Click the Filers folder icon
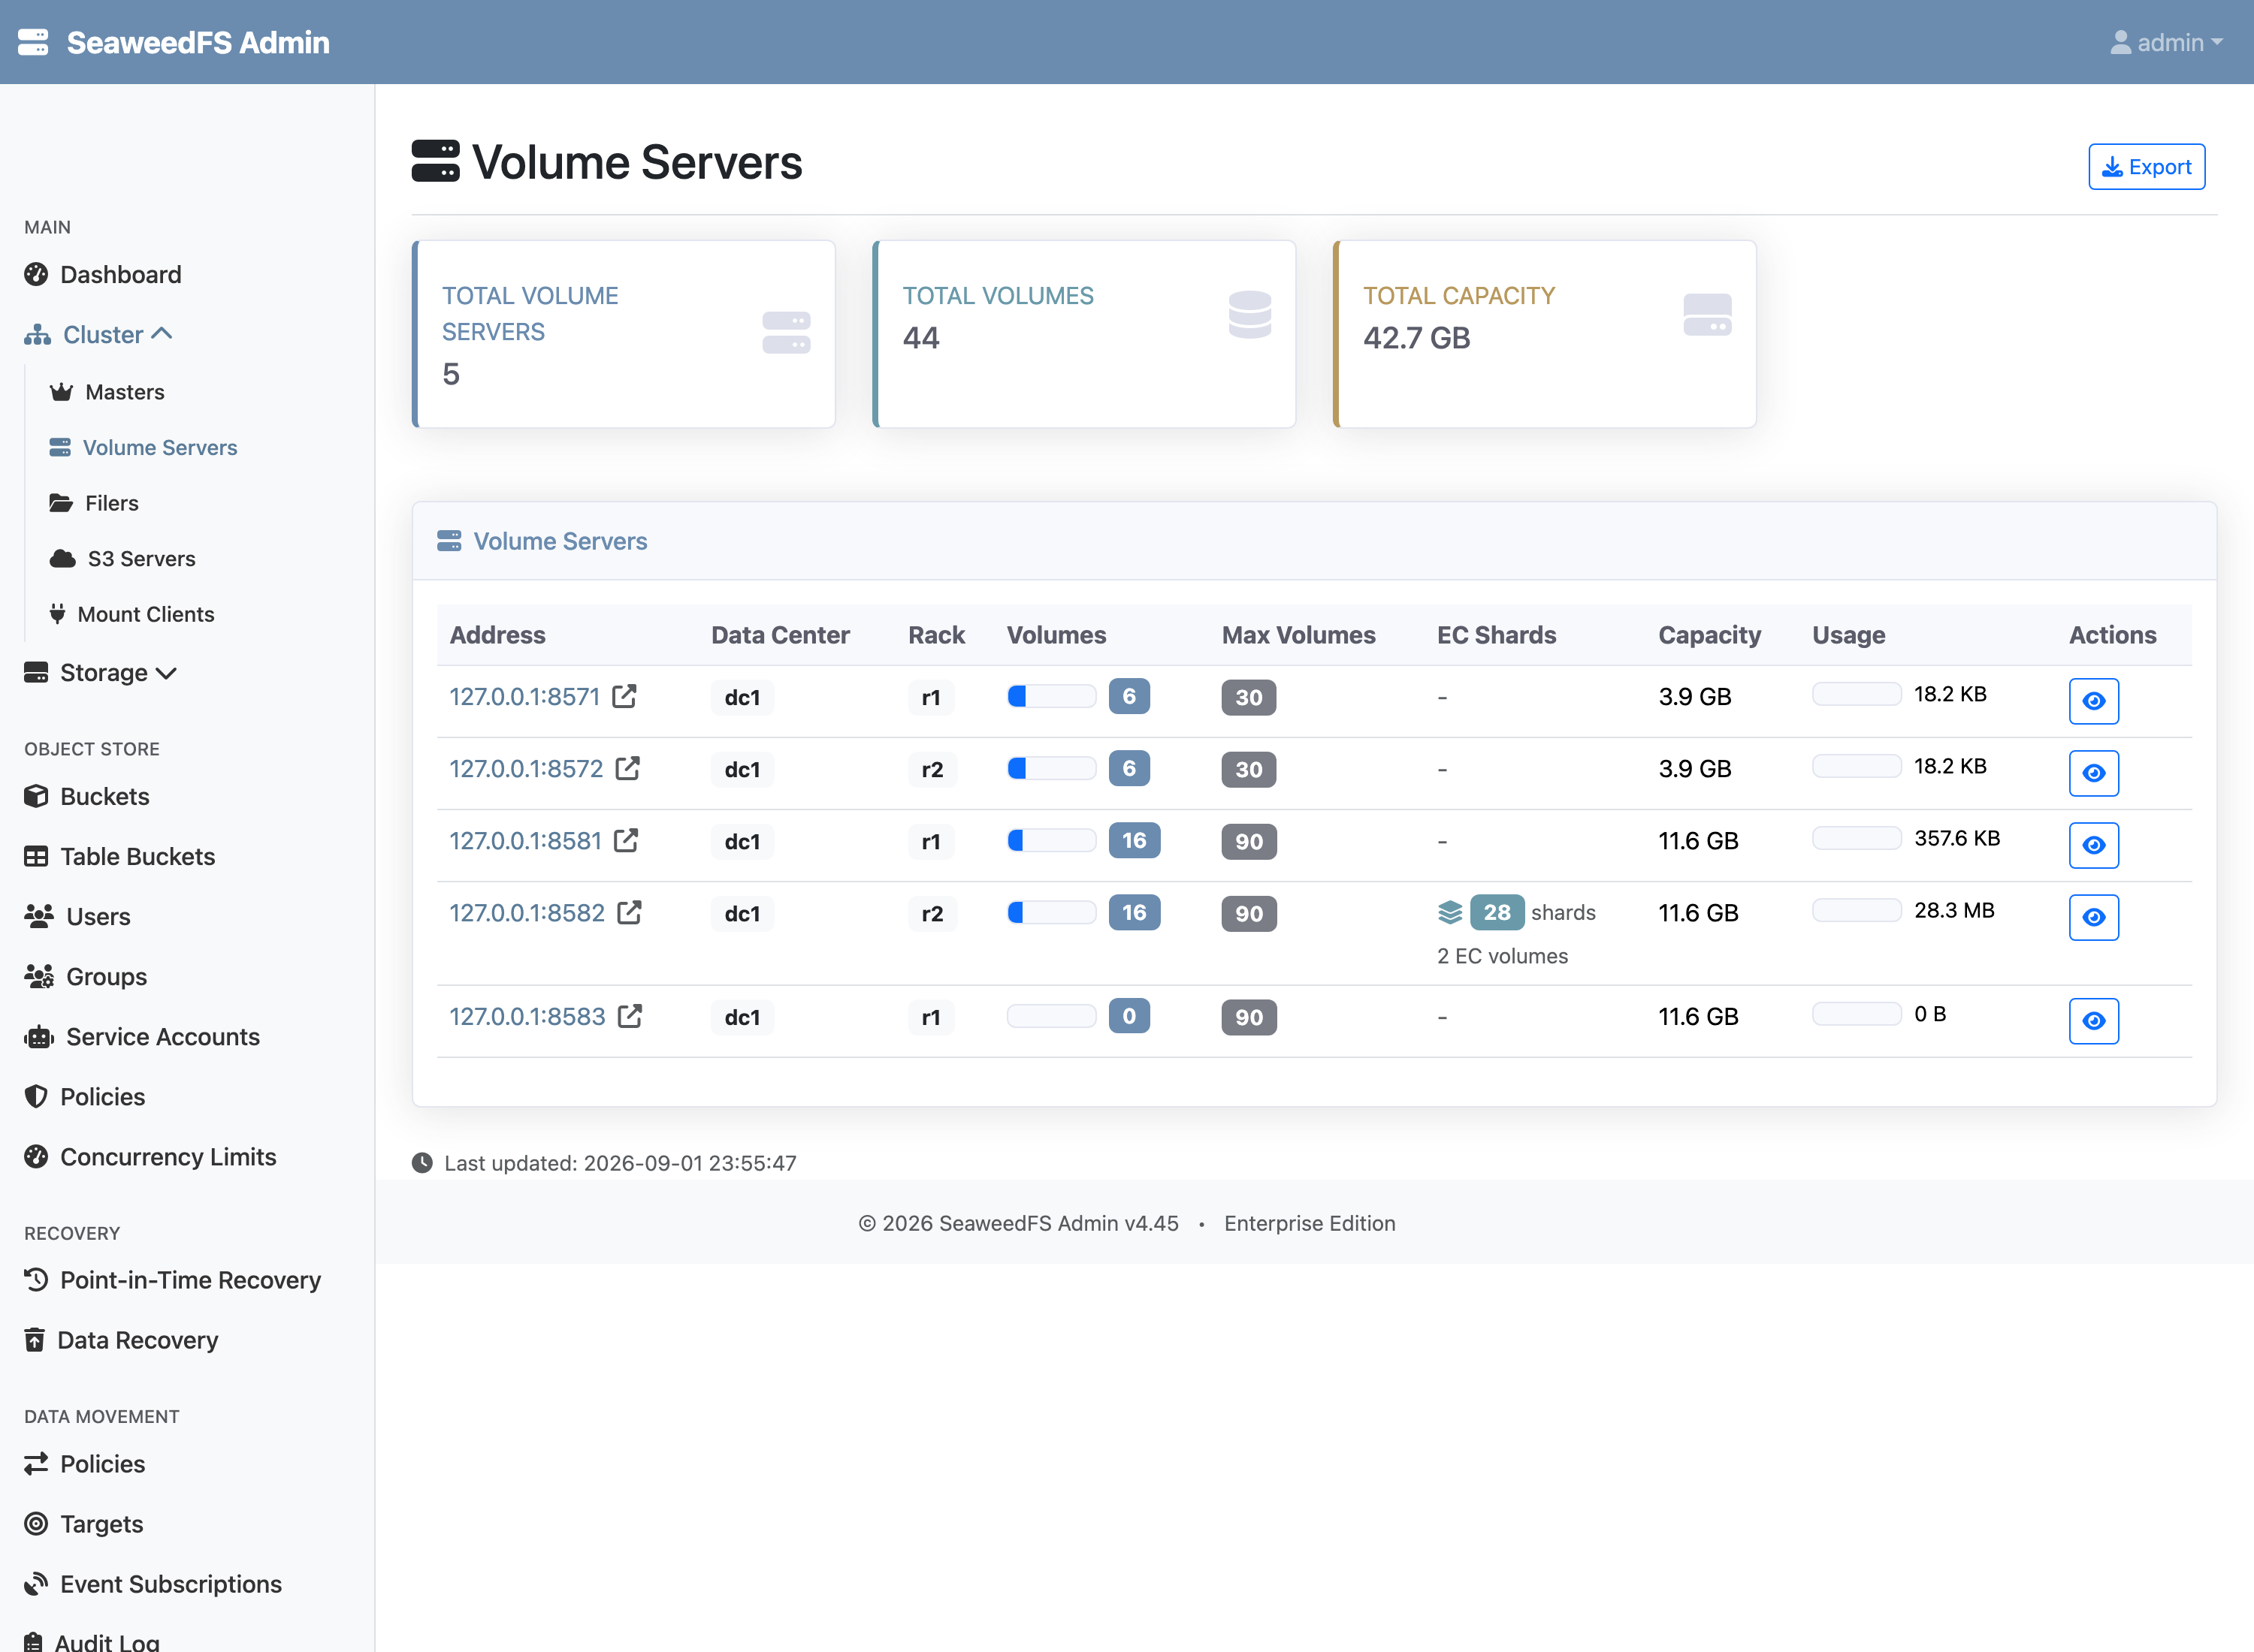Screen dimensions: 2254x1652 point(61,503)
